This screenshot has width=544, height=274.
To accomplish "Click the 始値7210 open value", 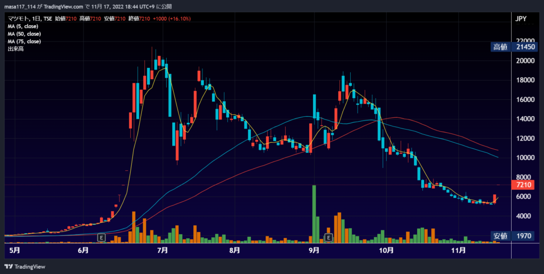I will click(65, 19).
